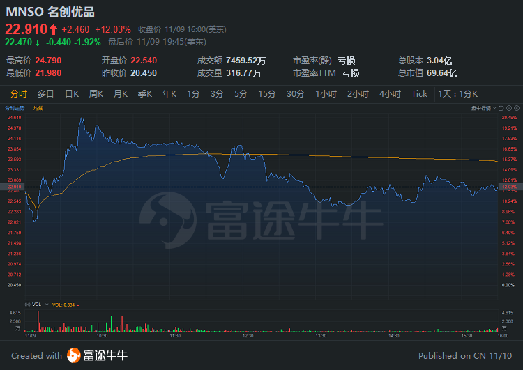This screenshot has width=523, height=370.
Task: Select the 3分 interval tab
Action: [217, 94]
